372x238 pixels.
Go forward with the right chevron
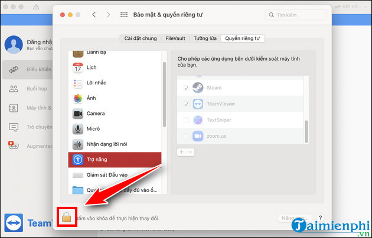[108, 15]
